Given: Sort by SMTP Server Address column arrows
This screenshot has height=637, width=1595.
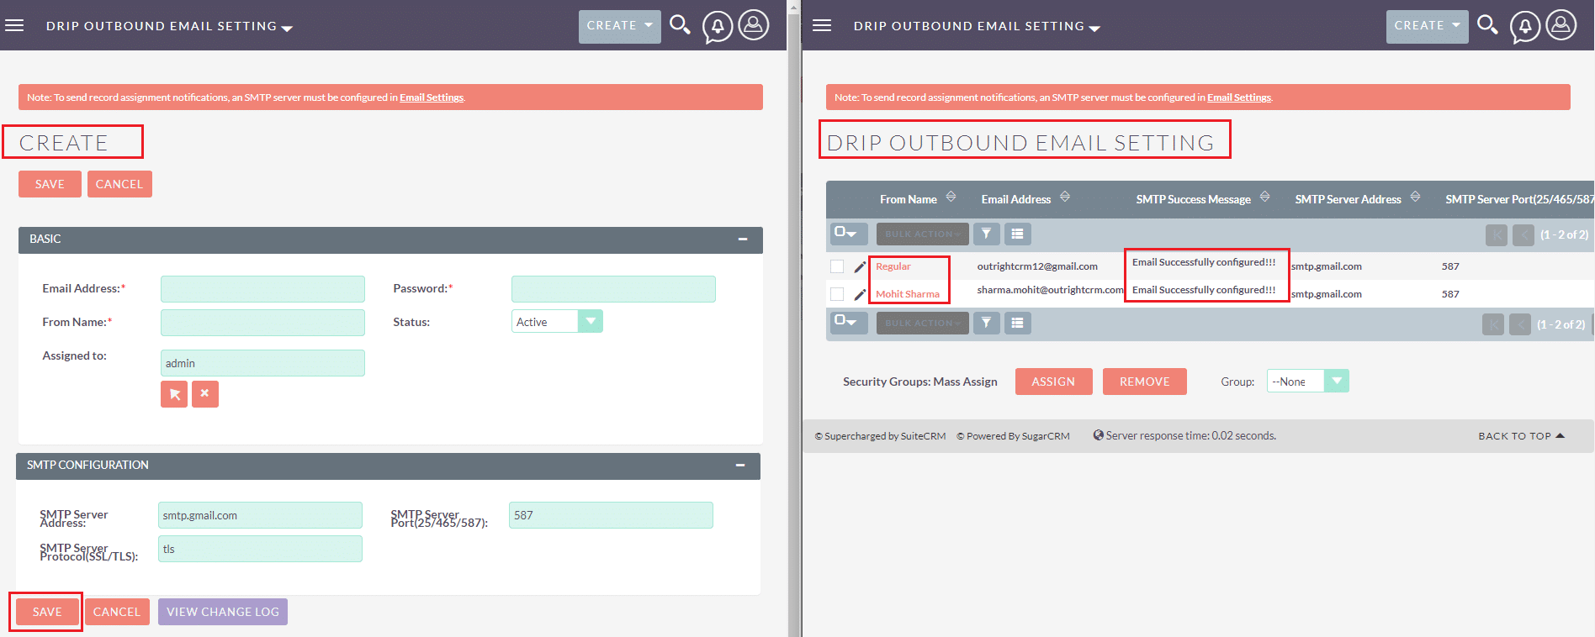Looking at the screenshot, I should [x=1415, y=197].
